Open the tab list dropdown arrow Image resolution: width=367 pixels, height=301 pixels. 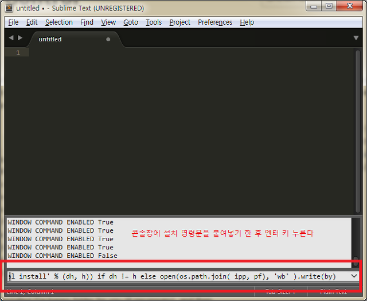[x=356, y=38]
